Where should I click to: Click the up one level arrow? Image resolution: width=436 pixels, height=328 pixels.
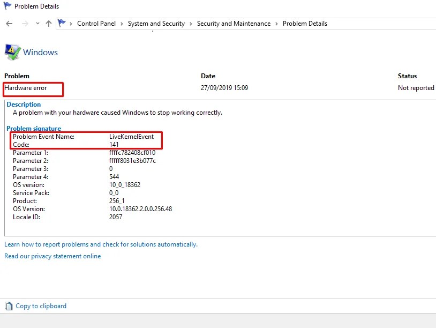pos(48,23)
